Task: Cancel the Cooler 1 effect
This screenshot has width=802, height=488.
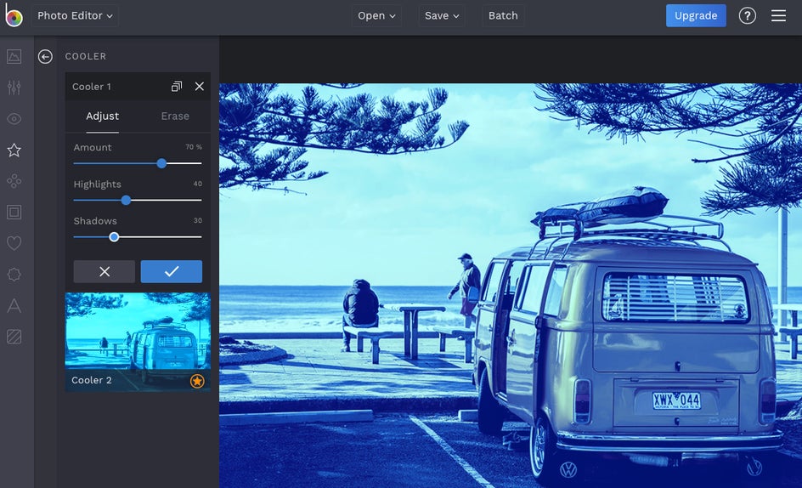Action: pyautogui.click(x=104, y=271)
